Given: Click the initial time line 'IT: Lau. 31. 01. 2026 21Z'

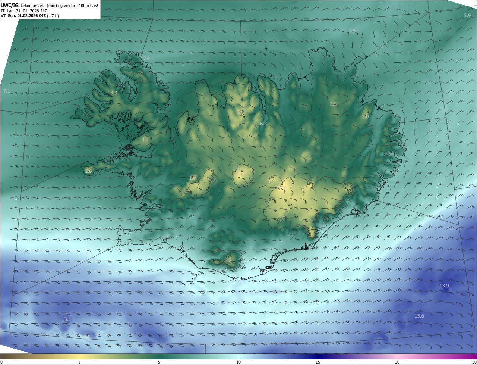Looking at the screenshot, I should pyautogui.click(x=24, y=10).
